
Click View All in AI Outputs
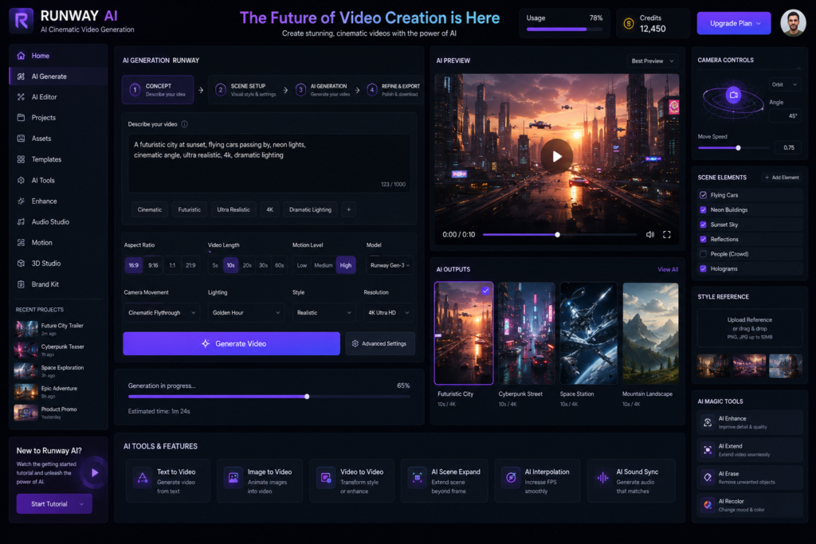point(668,269)
